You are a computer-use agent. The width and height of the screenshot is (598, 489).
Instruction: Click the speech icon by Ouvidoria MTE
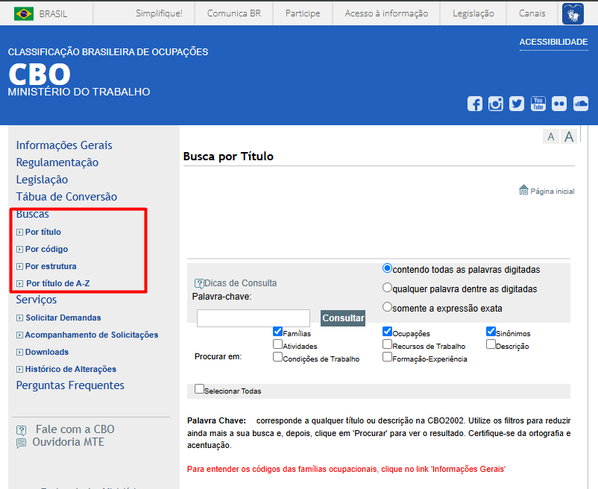[22, 443]
